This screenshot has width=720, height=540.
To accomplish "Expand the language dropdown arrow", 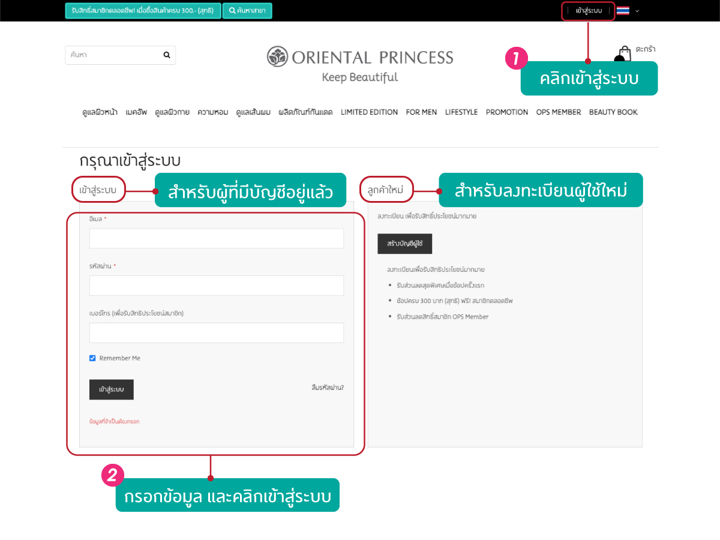I will (637, 11).
